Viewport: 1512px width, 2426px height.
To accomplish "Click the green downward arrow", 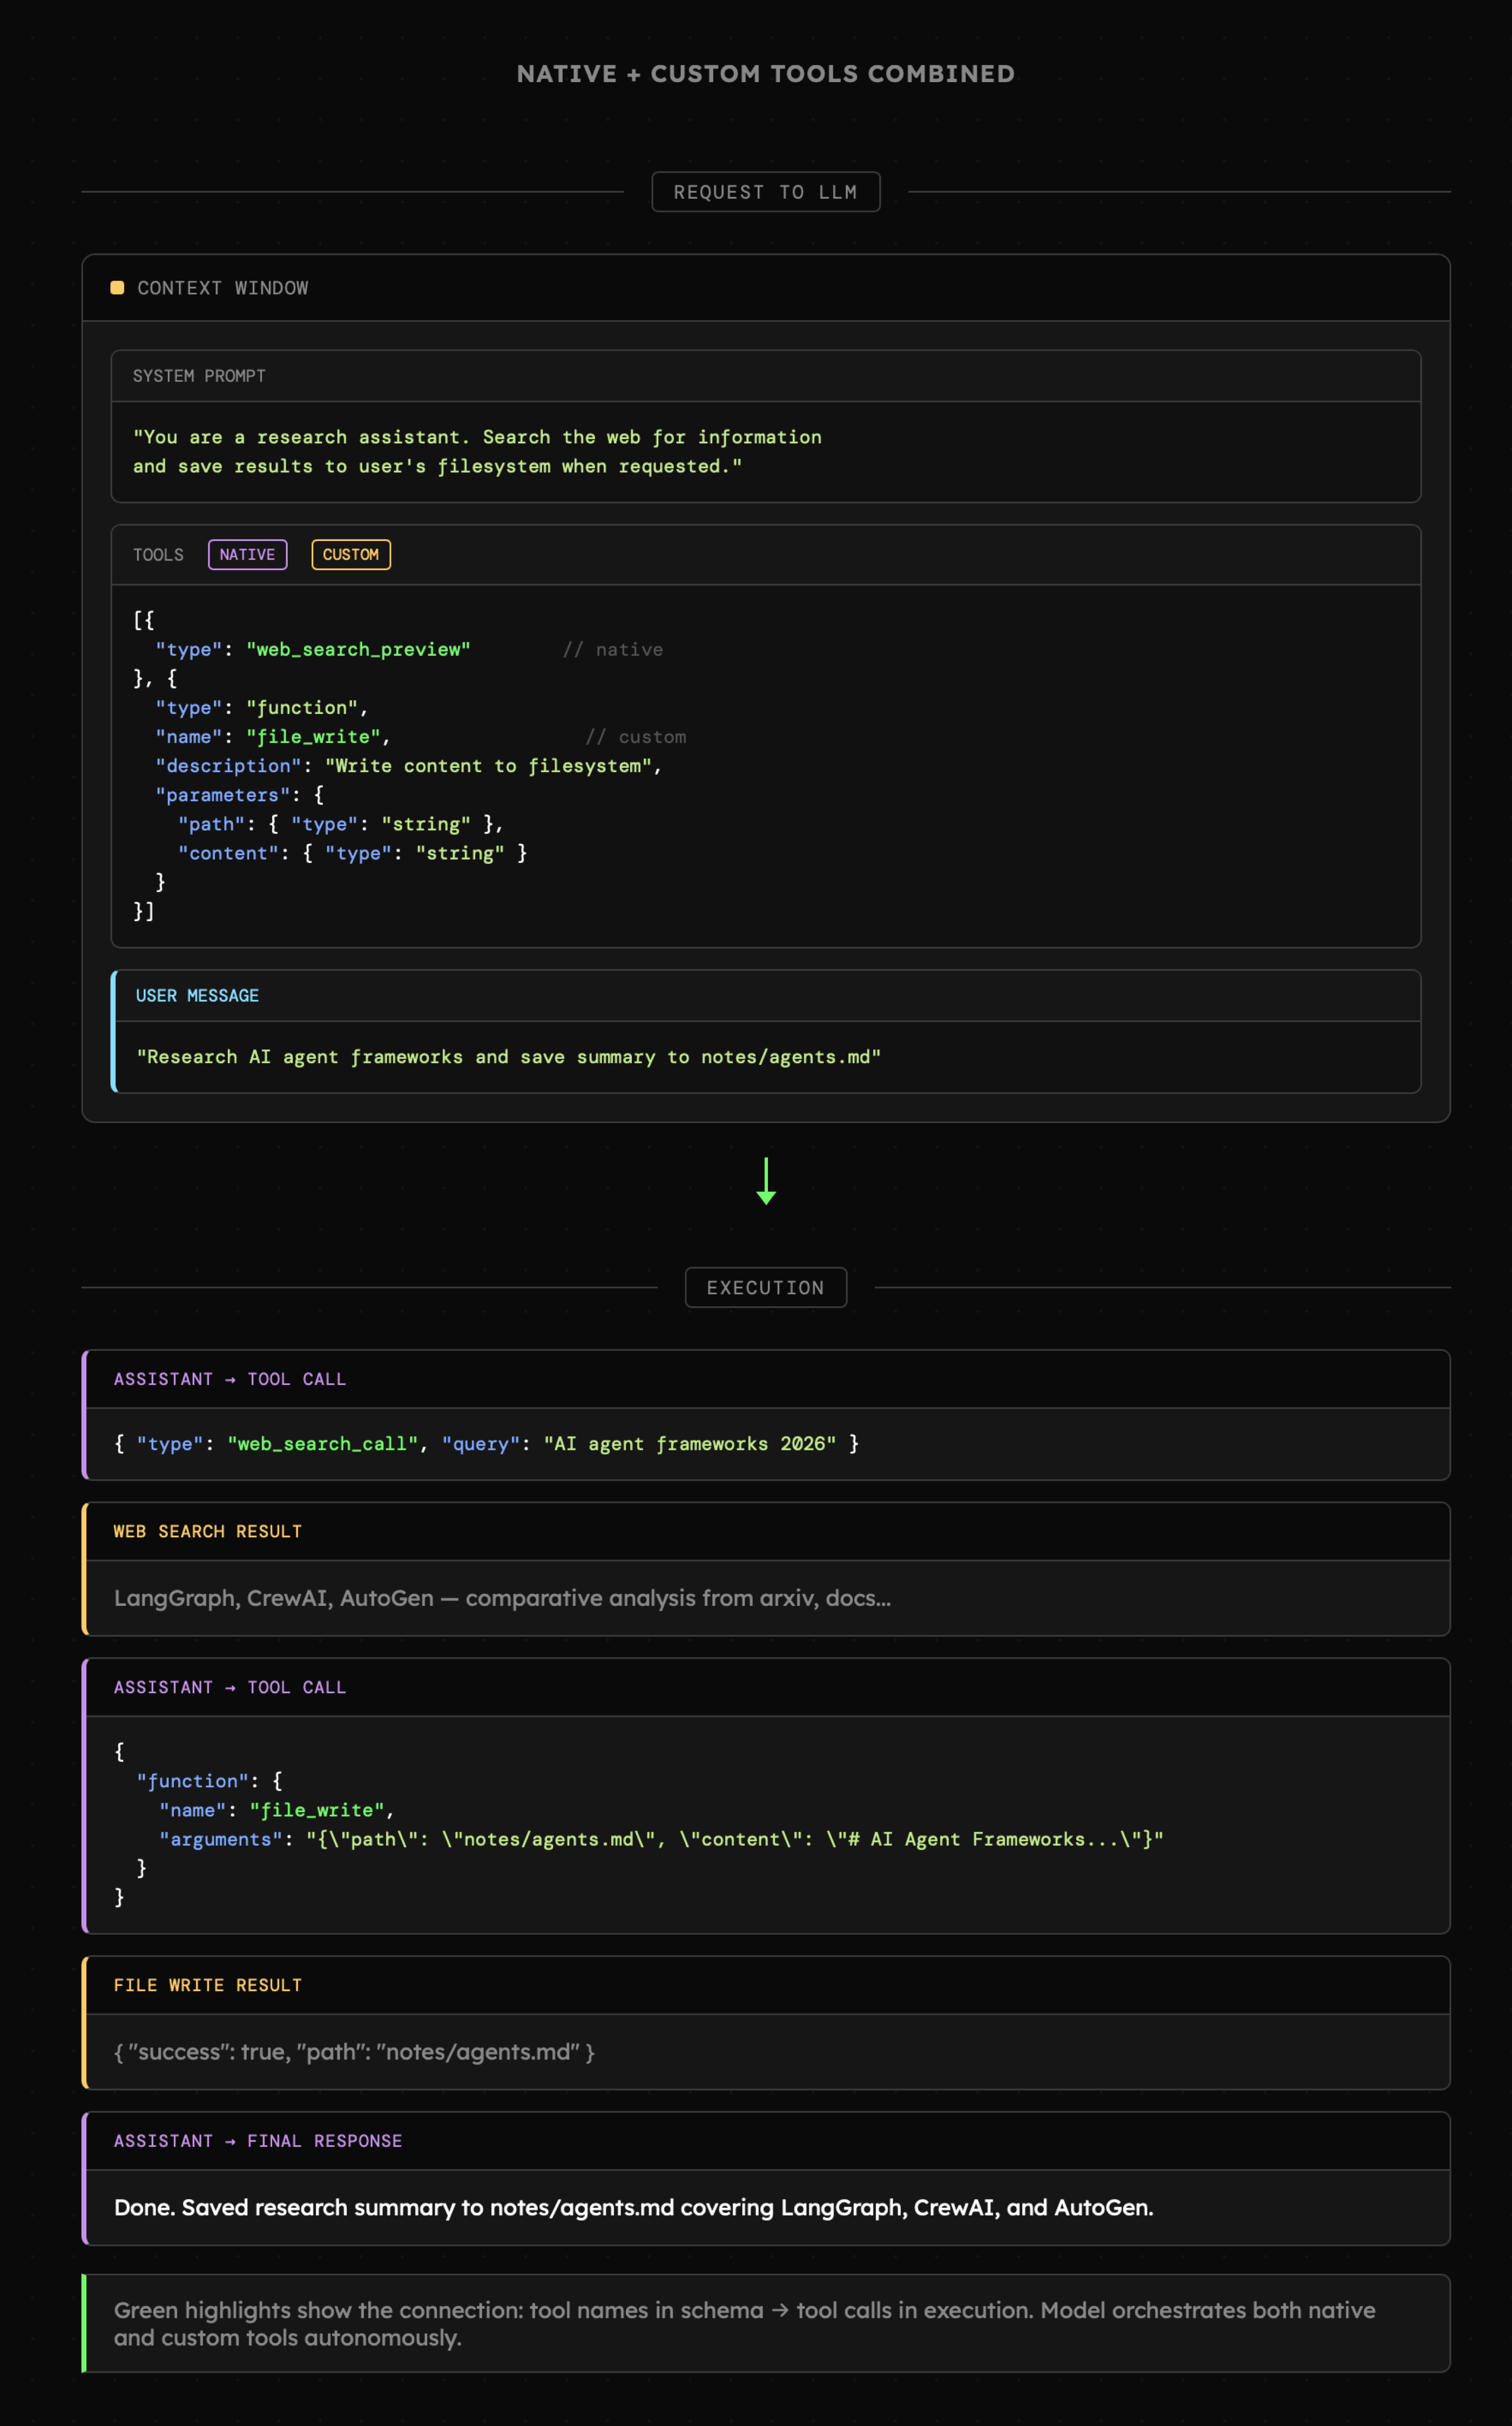I will coord(766,1181).
